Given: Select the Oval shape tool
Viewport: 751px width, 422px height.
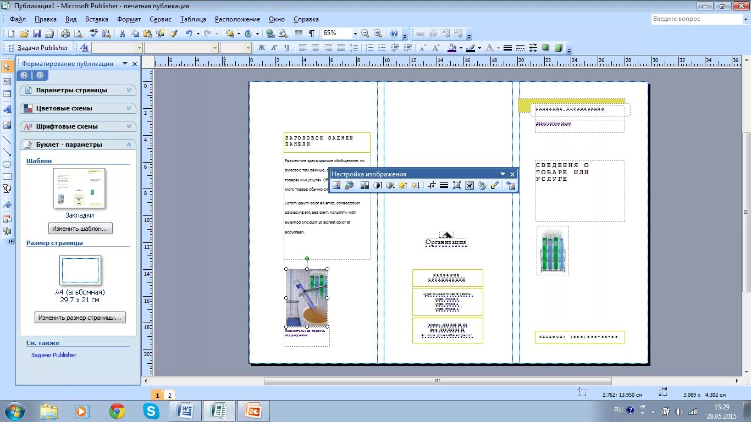Looking at the screenshot, I should point(7,164).
